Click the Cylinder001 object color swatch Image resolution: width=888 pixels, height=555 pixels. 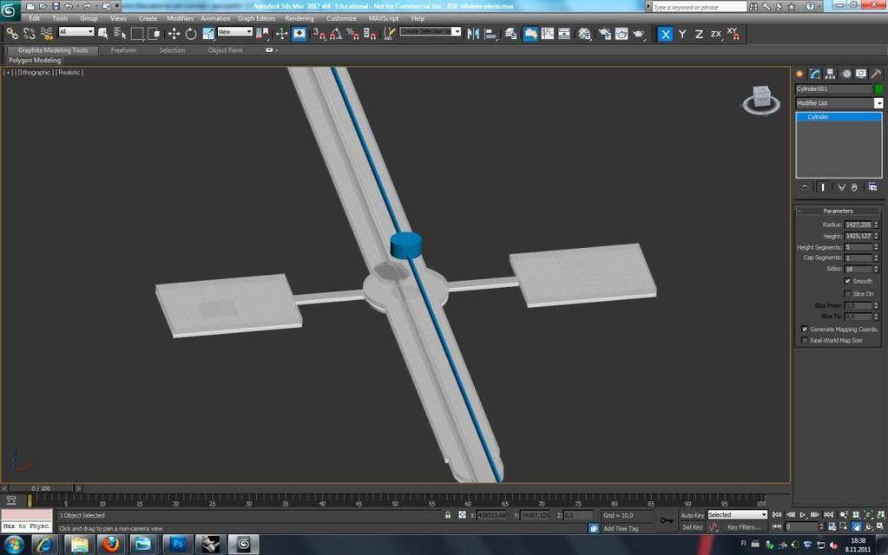[878, 88]
